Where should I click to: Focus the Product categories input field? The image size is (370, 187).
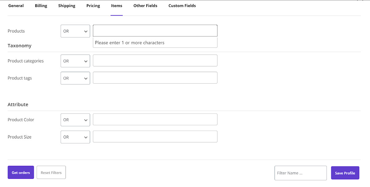(155, 60)
